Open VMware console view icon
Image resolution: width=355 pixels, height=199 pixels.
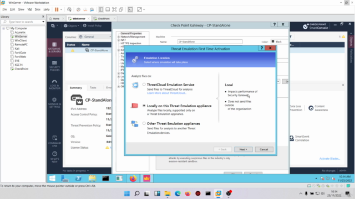tap(130, 9)
